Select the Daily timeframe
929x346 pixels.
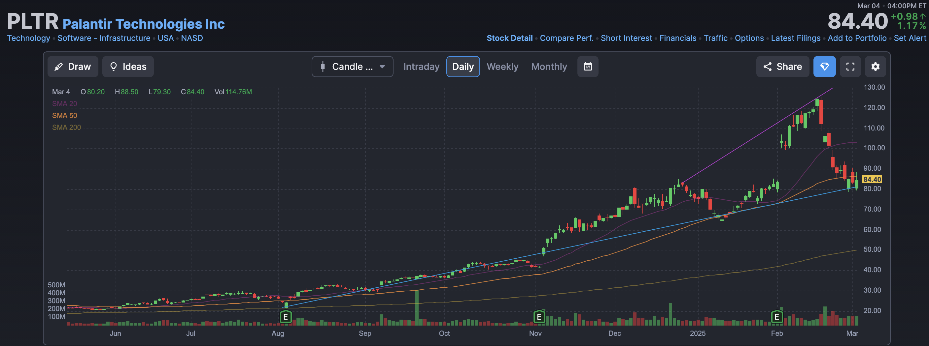click(x=463, y=67)
